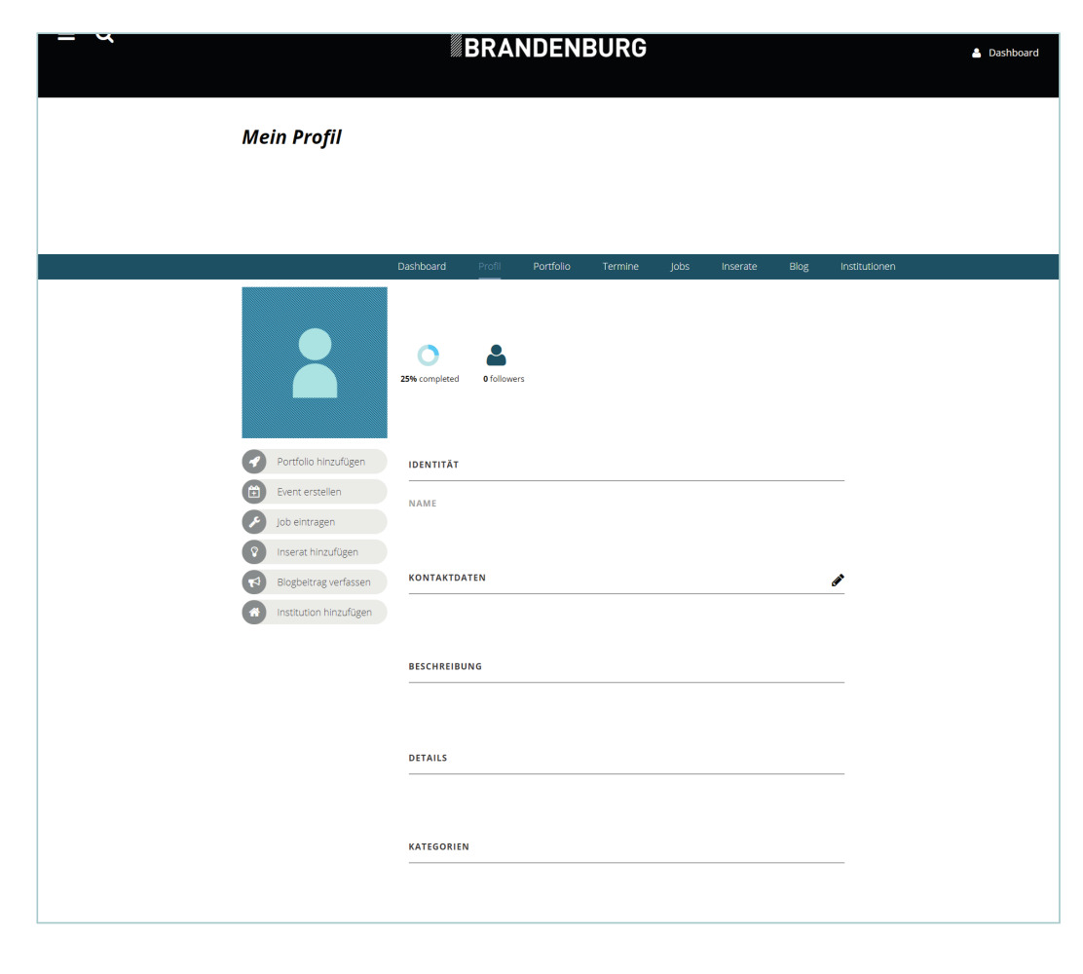1083x974 pixels.
Task: Switch to the Portfolio tab
Action: click(551, 267)
